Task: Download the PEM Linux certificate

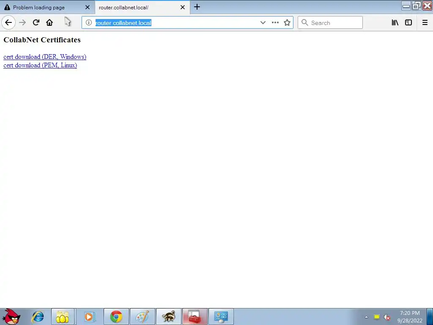Action: pyautogui.click(x=40, y=65)
